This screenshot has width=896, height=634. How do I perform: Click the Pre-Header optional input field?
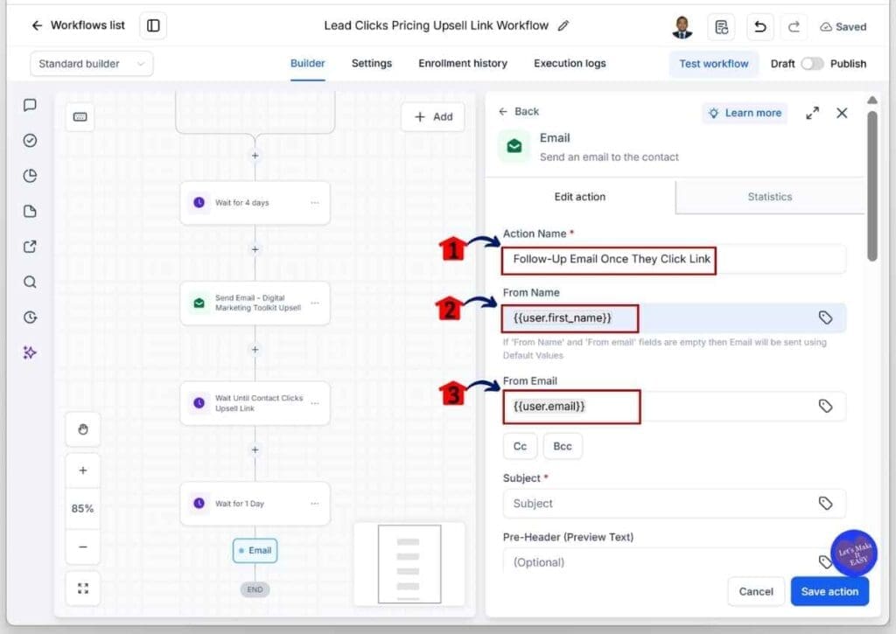pos(674,561)
